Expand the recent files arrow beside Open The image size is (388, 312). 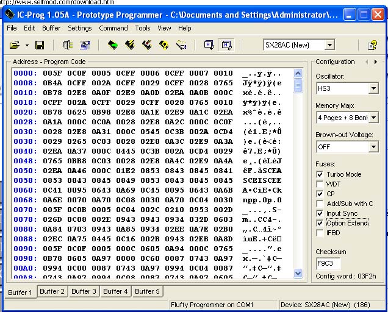pyautogui.click(x=27, y=45)
